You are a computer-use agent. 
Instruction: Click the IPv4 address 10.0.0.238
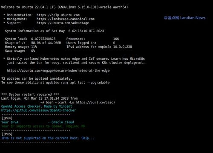(123, 47)
